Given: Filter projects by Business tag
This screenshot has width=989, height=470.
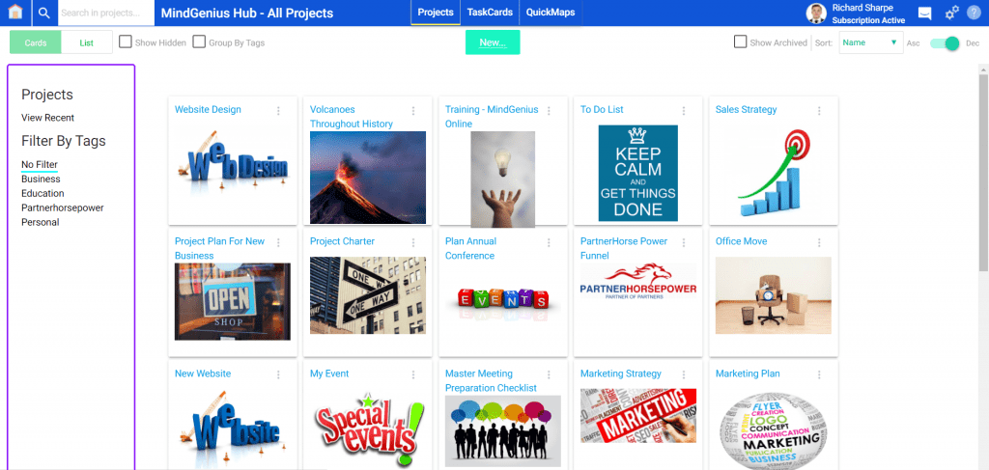Looking at the screenshot, I should pyautogui.click(x=41, y=179).
